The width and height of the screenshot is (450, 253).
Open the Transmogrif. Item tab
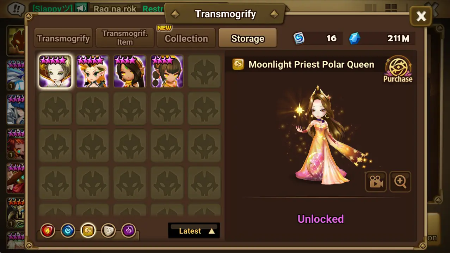(x=125, y=38)
